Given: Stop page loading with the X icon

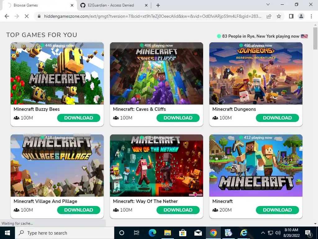Looking at the screenshot, I should 27,16.
